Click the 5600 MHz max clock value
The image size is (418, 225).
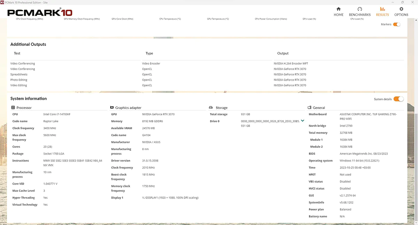point(49,135)
